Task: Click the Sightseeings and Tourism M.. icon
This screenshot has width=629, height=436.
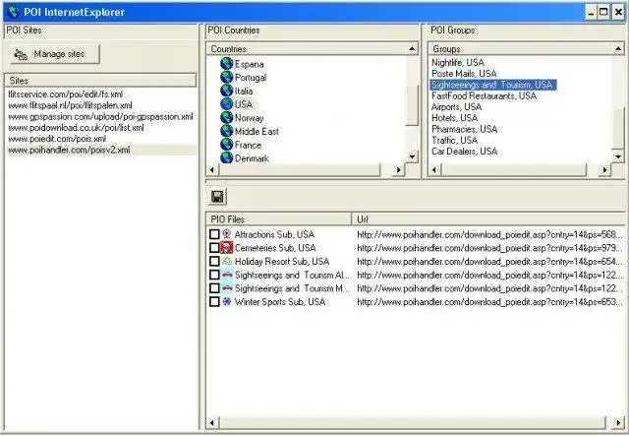Action: 227,288
